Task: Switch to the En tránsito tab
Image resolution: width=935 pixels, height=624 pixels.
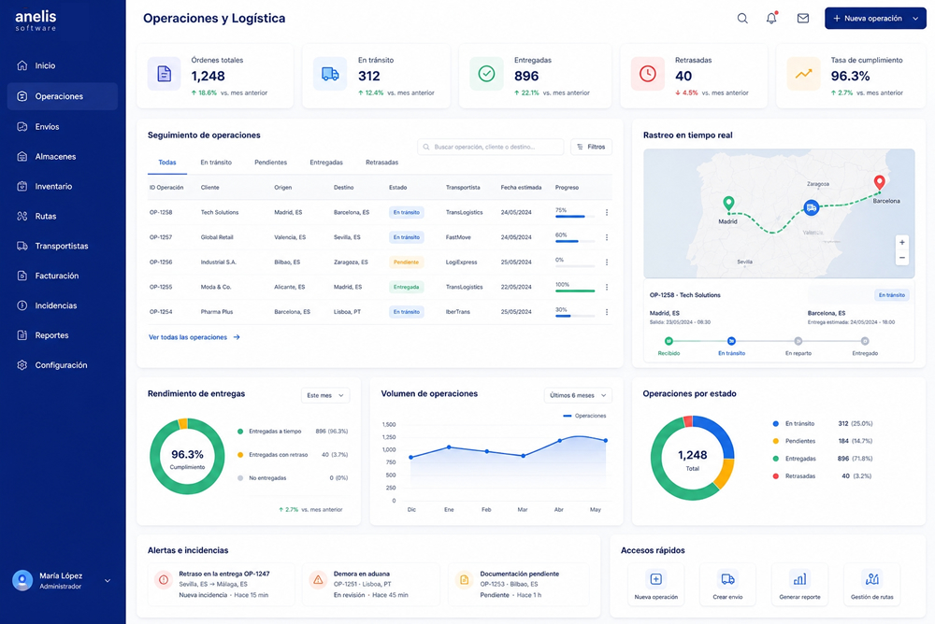Action: click(x=216, y=163)
